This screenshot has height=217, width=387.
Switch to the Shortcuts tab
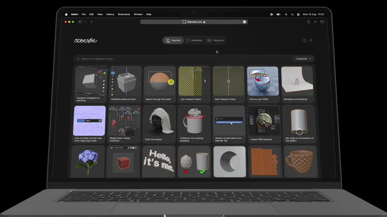pos(215,40)
